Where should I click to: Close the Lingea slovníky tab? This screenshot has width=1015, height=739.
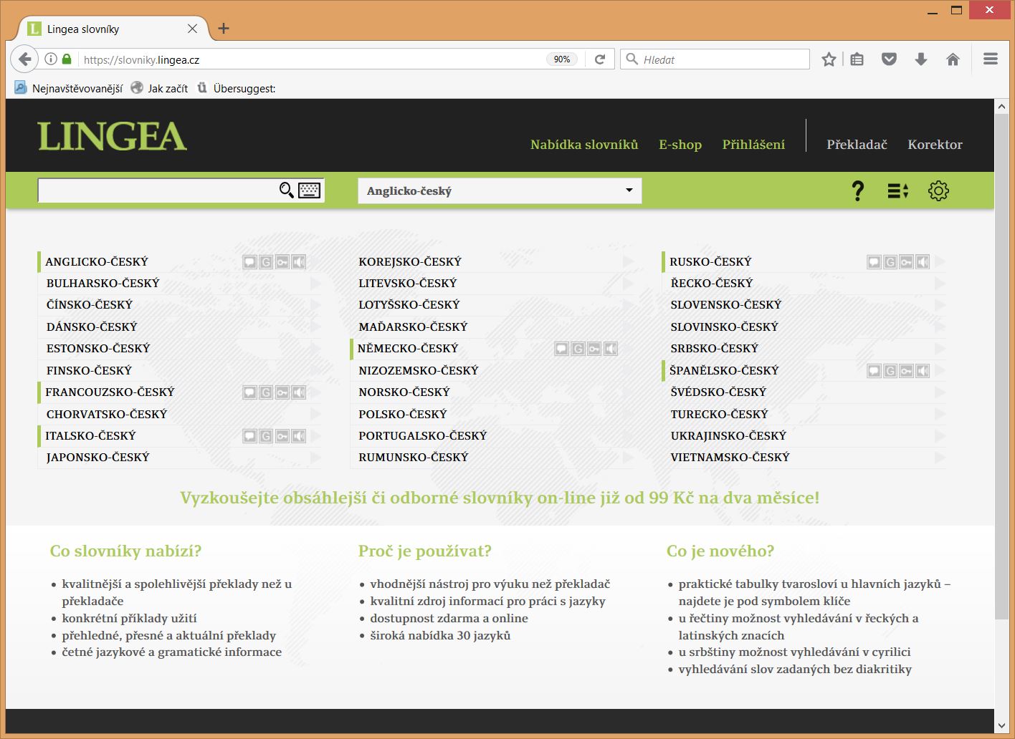tap(192, 29)
